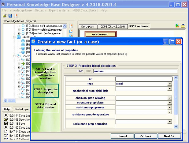
Task: Open the chemical-prop-alloying dropdown
Action: coord(170,98)
